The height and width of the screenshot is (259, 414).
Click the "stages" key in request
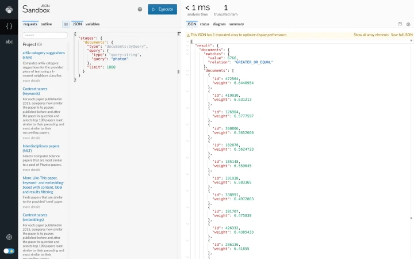[87, 39]
